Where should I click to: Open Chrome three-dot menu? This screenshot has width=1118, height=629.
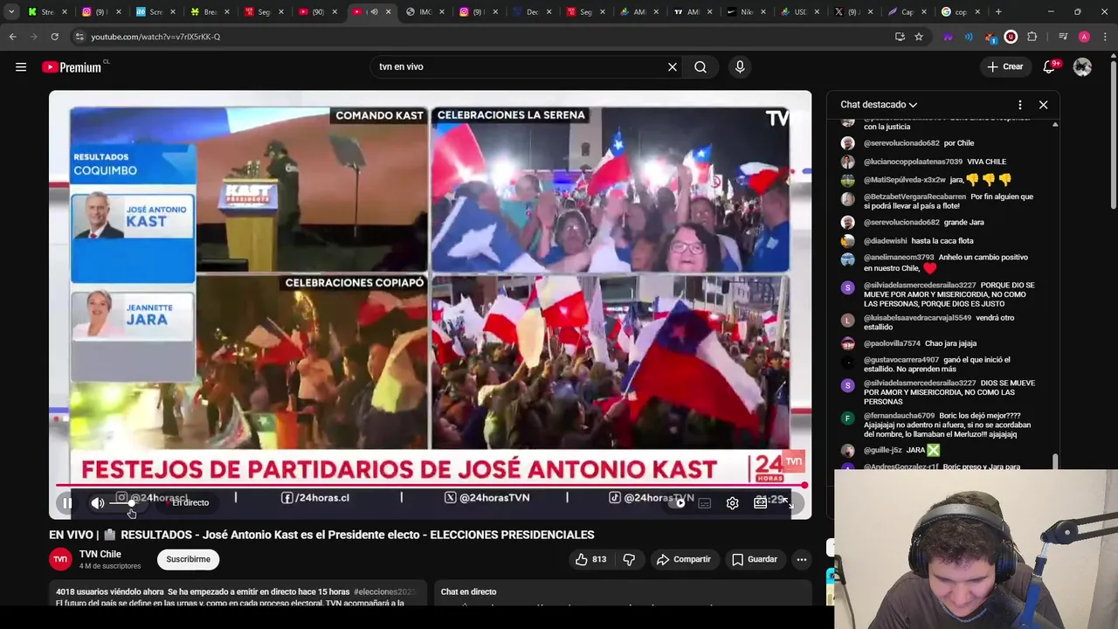click(1105, 37)
